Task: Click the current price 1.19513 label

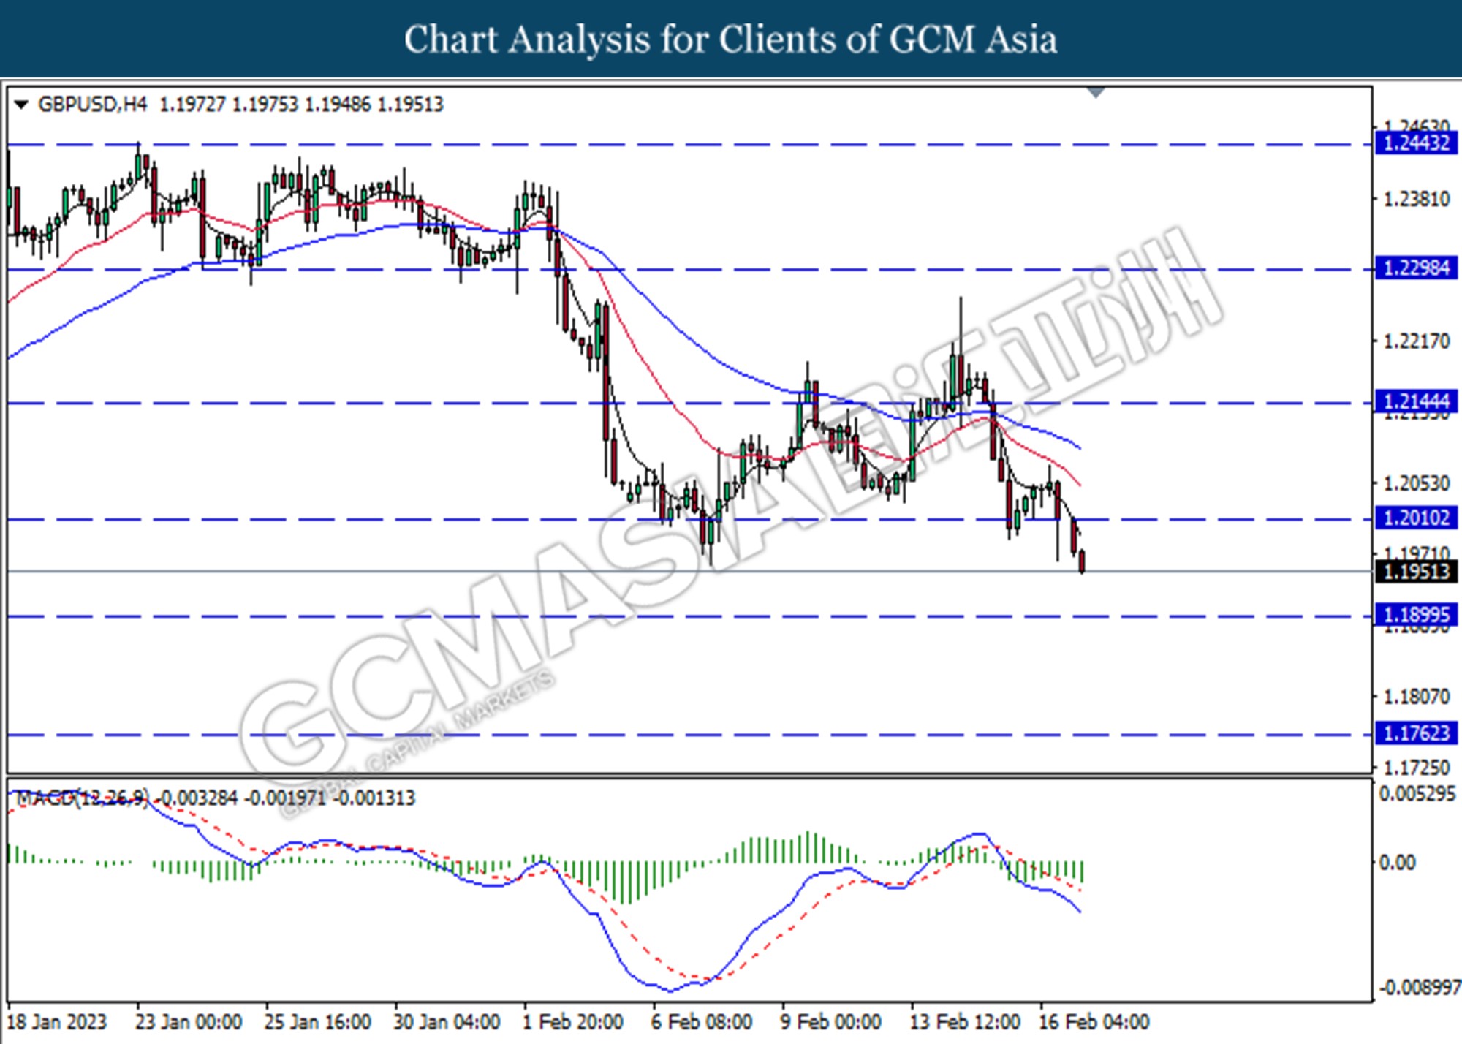Action: pyautogui.click(x=1417, y=571)
